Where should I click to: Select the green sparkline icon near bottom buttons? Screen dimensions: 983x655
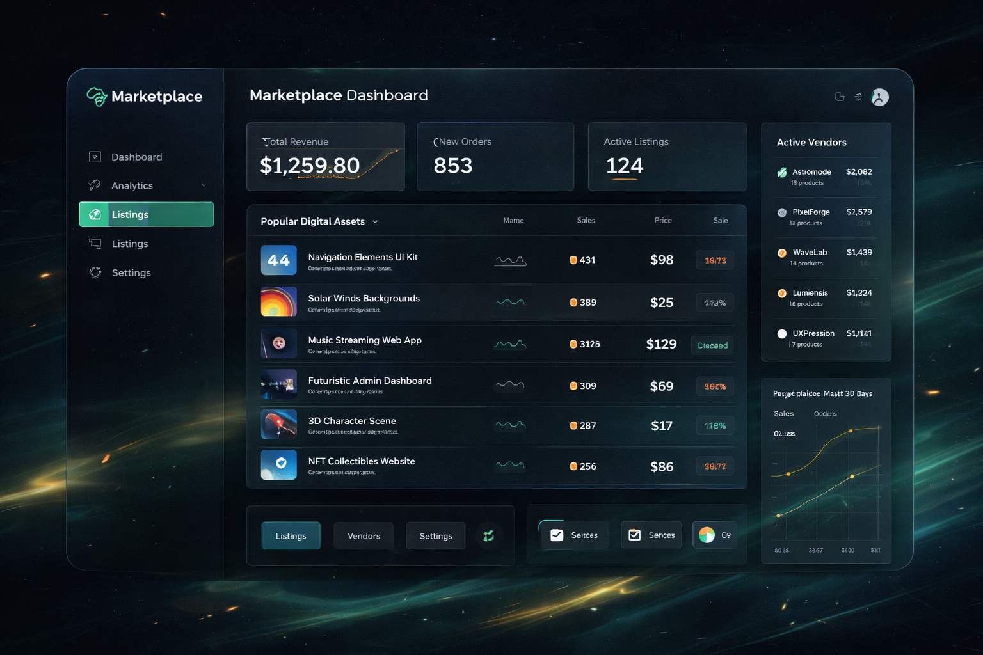489,535
